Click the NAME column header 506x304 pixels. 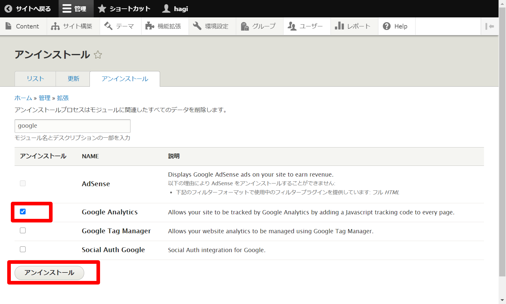click(x=90, y=156)
